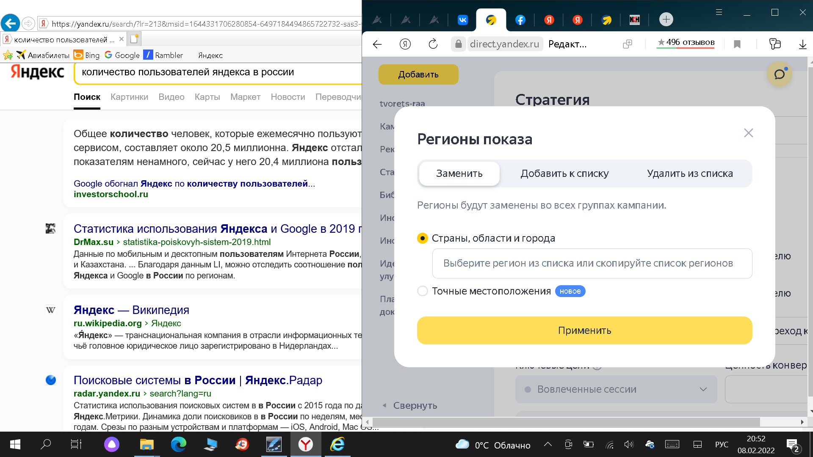Switch to Добавить к списку tab
Viewport: 813px width, 457px height.
coord(564,173)
